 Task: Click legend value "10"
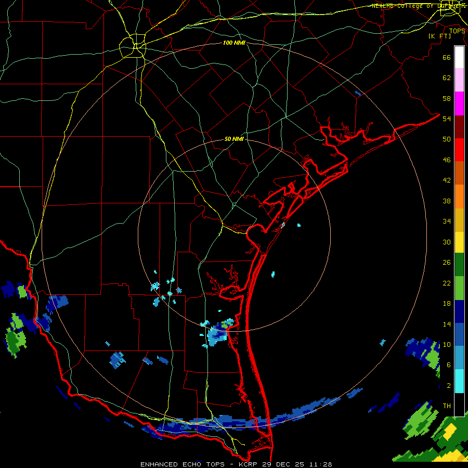pos(447,344)
